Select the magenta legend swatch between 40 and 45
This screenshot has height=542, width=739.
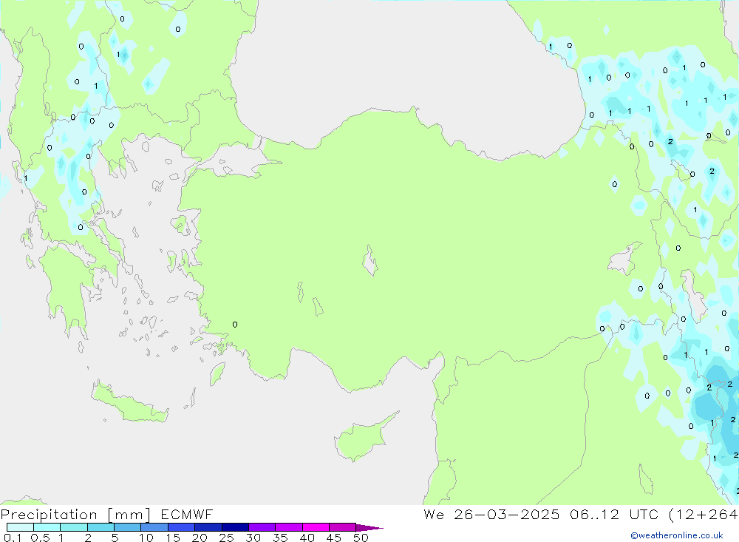coord(316,527)
